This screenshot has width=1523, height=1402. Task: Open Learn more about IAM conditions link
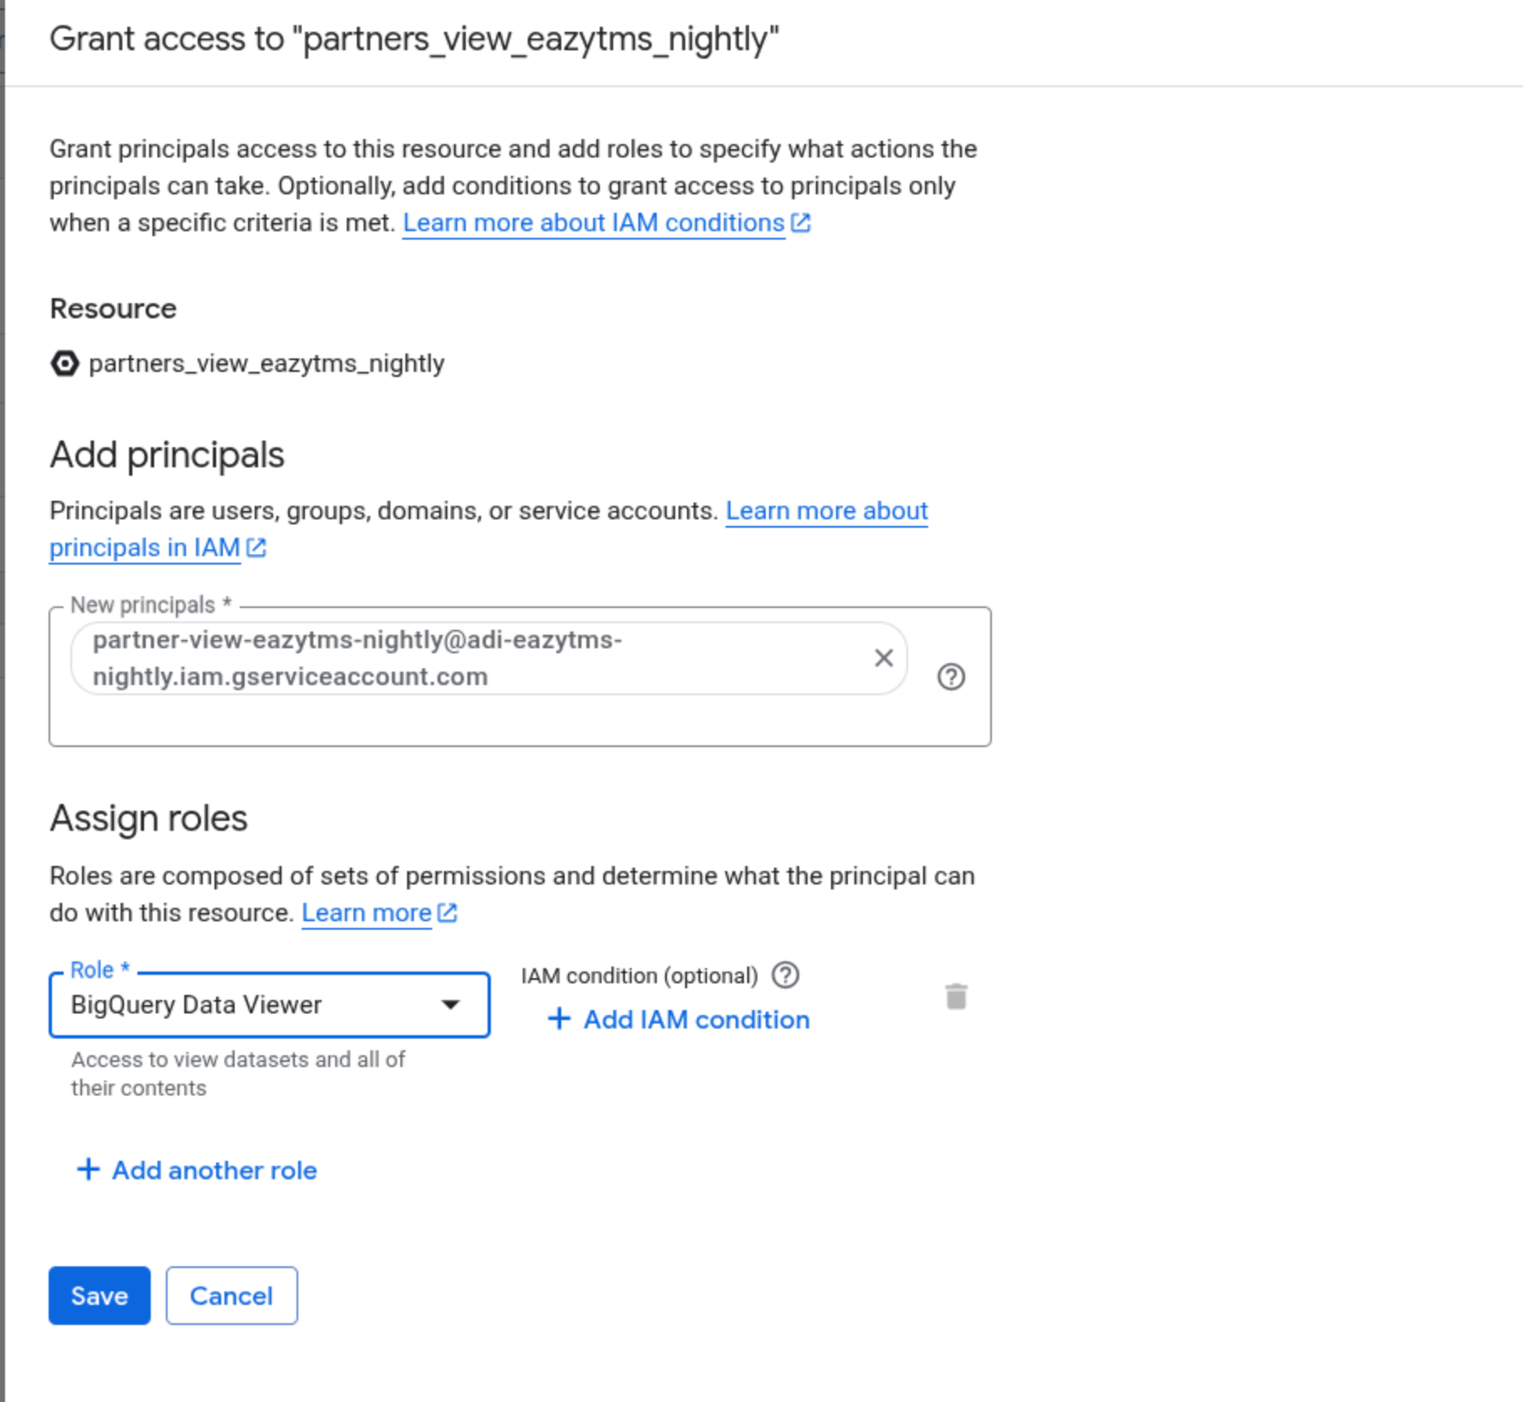click(x=594, y=223)
